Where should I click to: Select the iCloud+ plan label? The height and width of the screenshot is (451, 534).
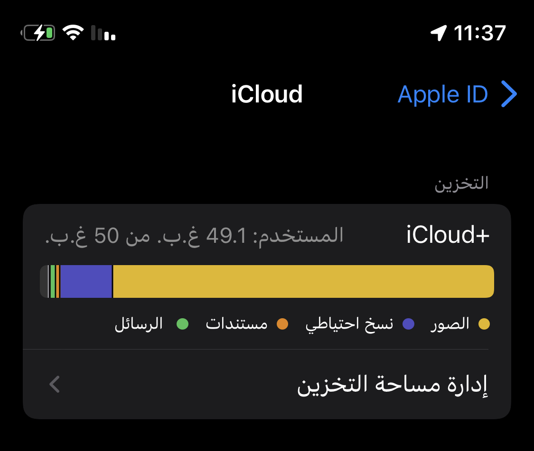pyautogui.click(x=448, y=235)
